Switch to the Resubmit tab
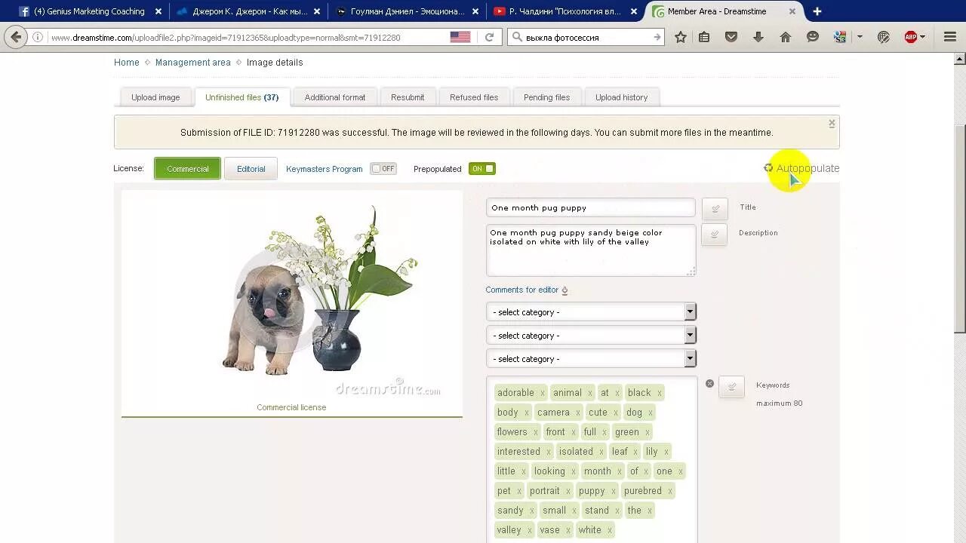 click(x=408, y=97)
